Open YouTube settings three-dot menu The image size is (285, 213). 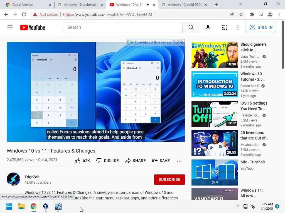238,27
